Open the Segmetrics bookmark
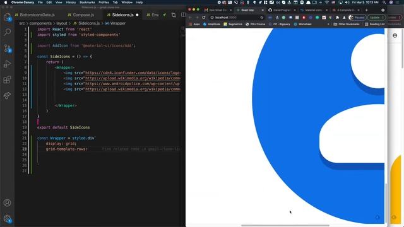 coord(233,24)
